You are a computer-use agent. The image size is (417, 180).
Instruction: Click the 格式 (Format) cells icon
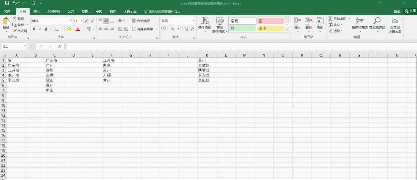[320, 21]
